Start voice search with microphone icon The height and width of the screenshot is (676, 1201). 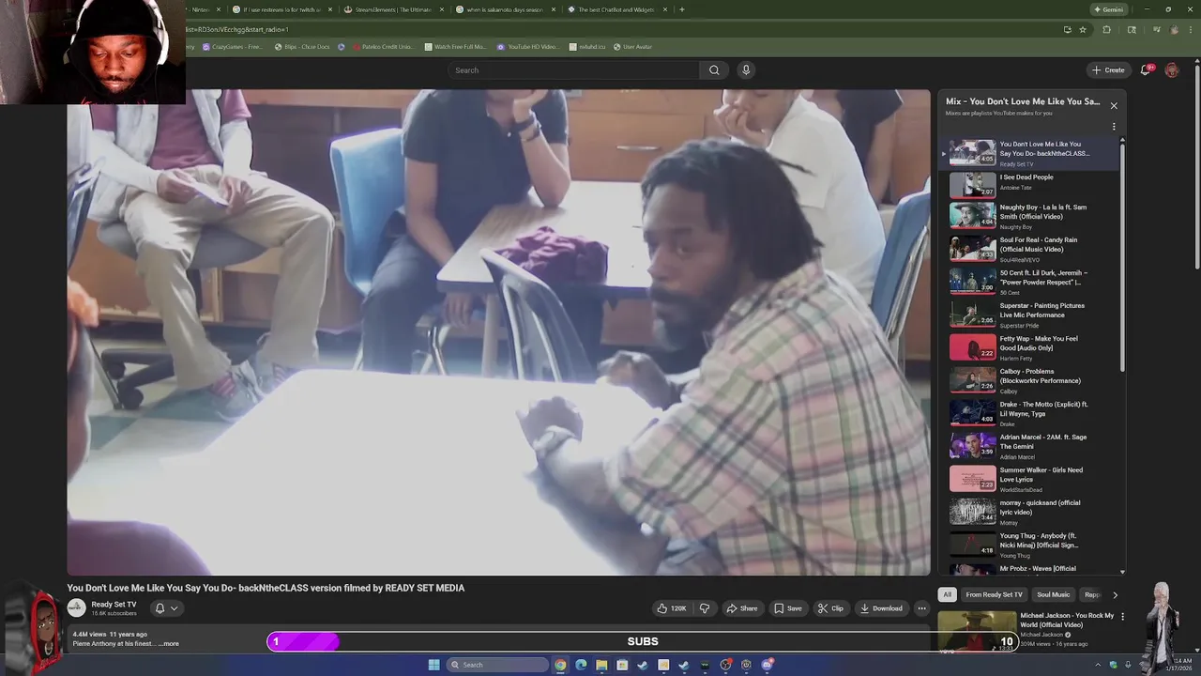point(746,70)
